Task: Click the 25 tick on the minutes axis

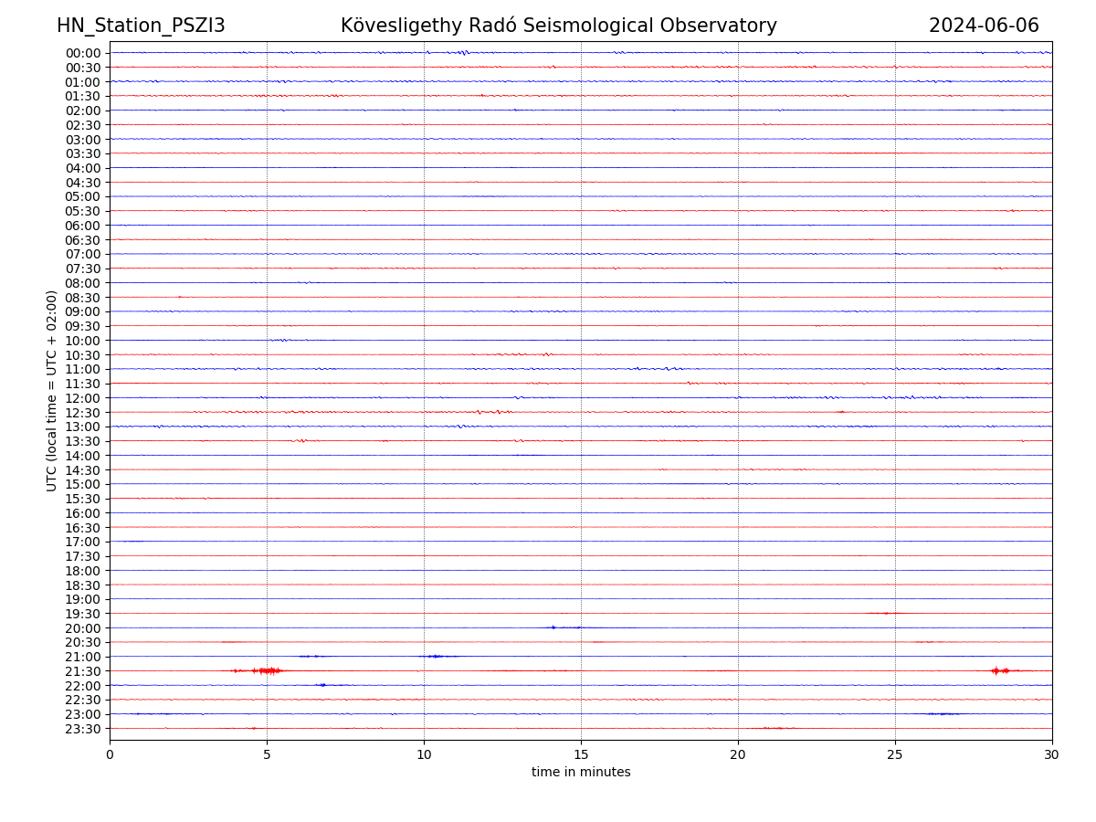Action: [895, 755]
